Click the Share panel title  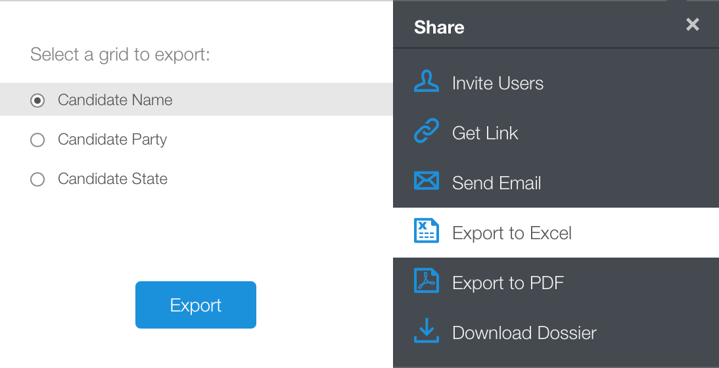[x=439, y=28]
